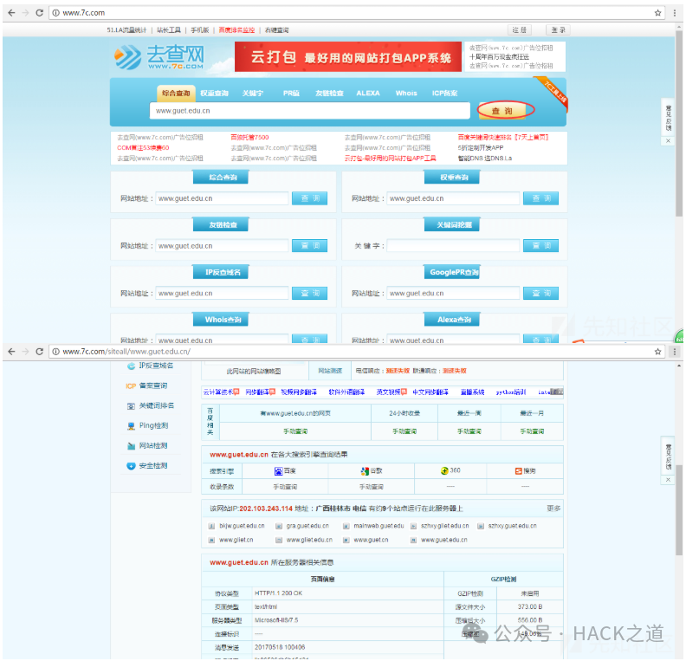Viewport: 686px width, 661px height.
Task: Click 查询 button in IP反查域名 section
Action: (310, 293)
